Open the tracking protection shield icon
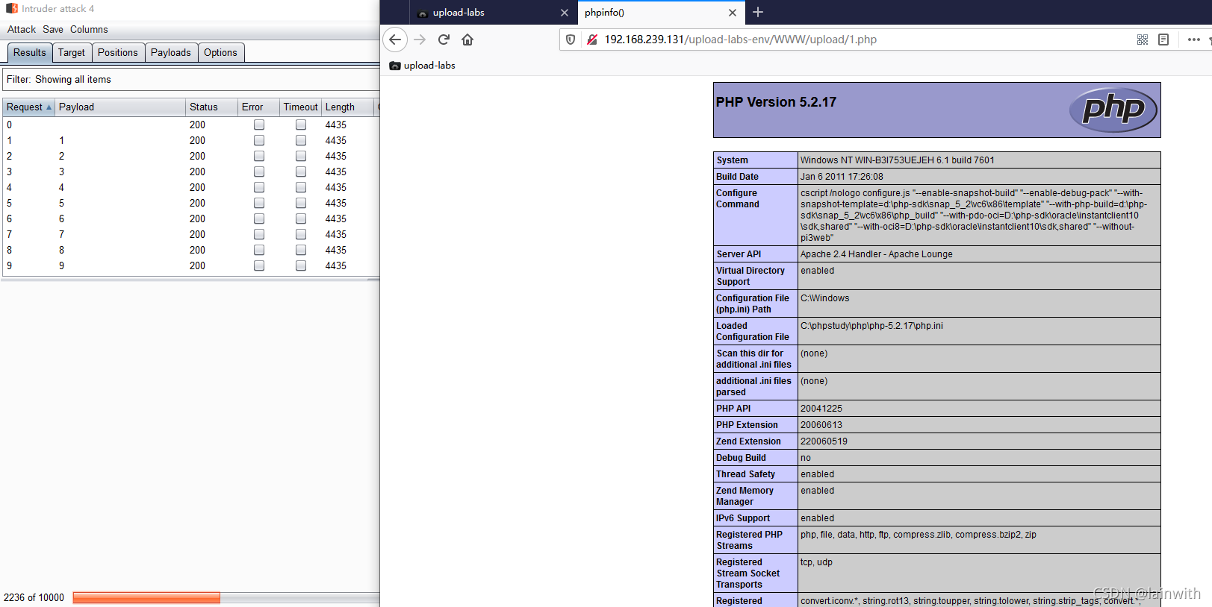The width and height of the screenshot is (1212, 607). [x=571, y=40]
